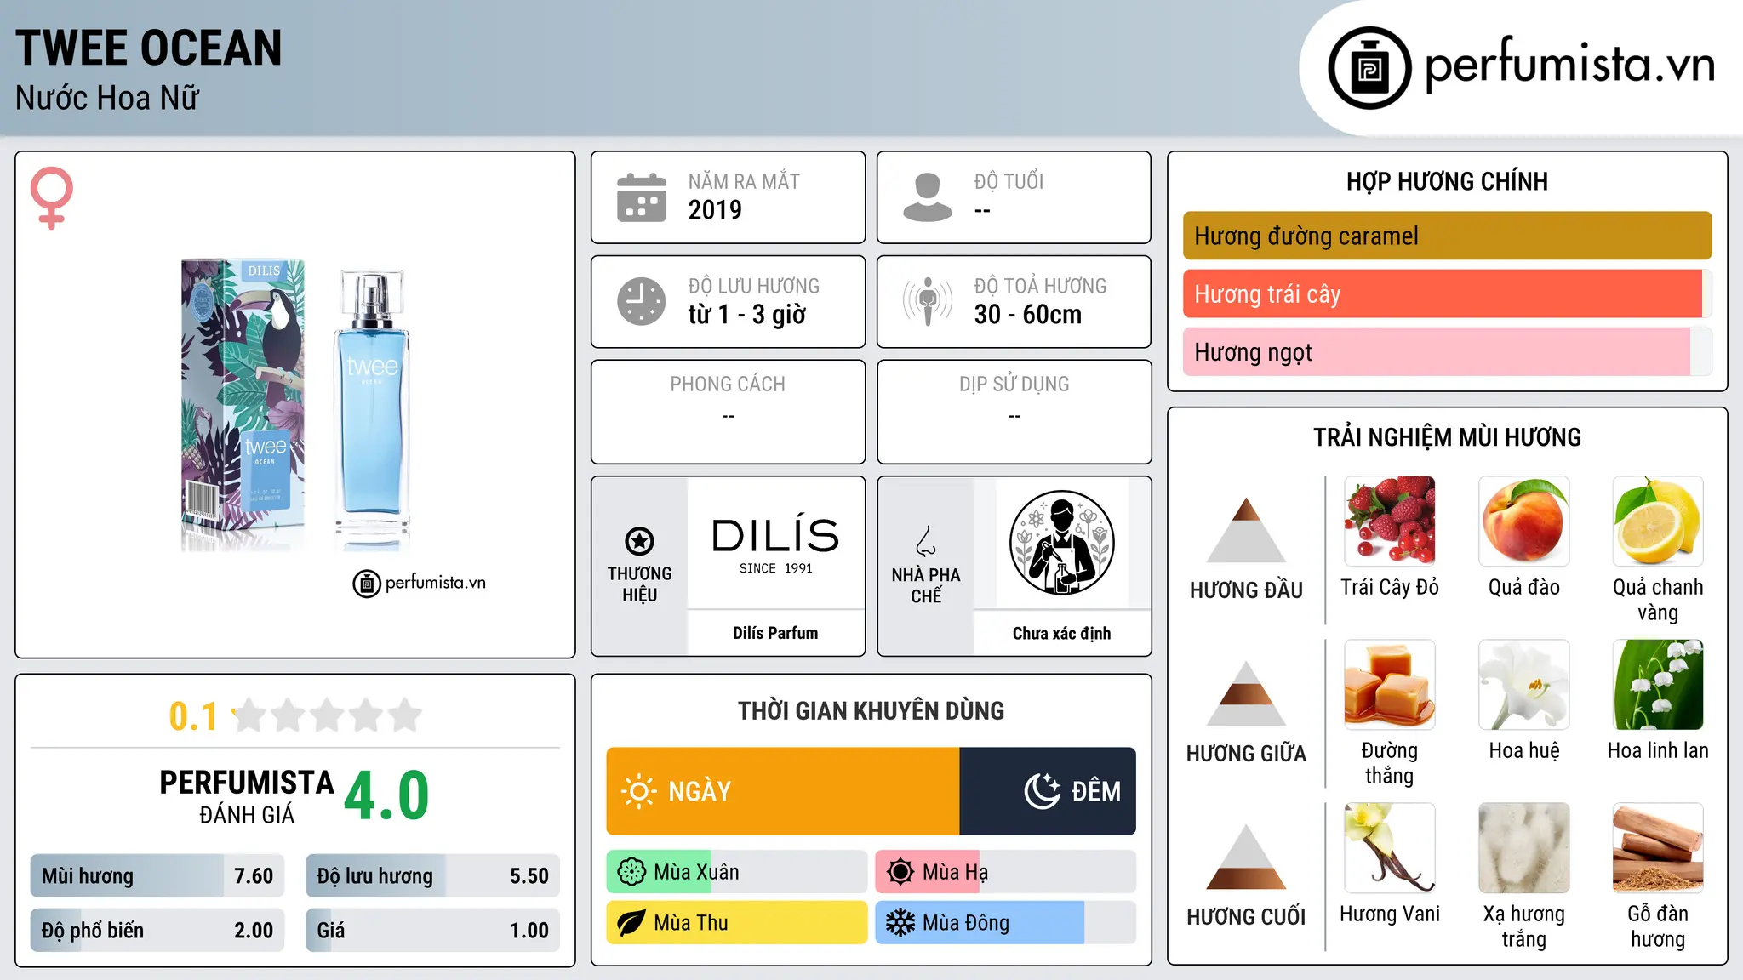This screenshot has height=980, width=1743.
Task: Click the TWEE OCEAN title
Action: click(x=149, y=48)
